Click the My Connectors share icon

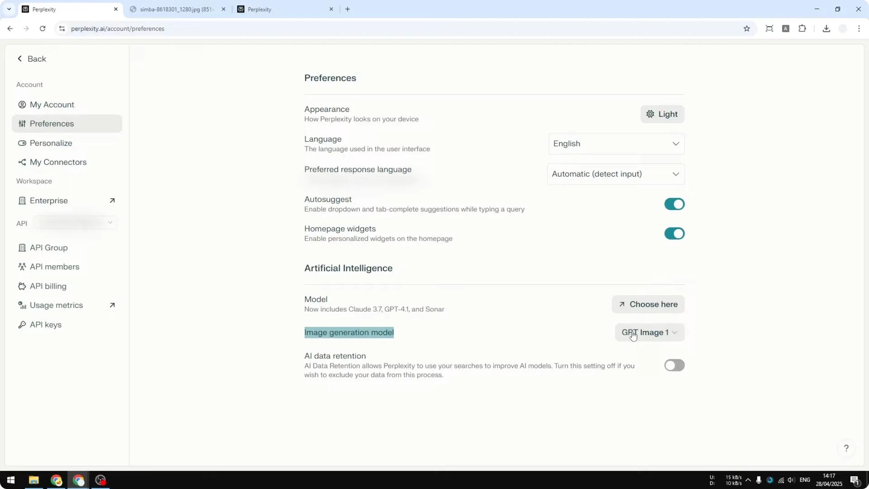click(x=22, y=162)
